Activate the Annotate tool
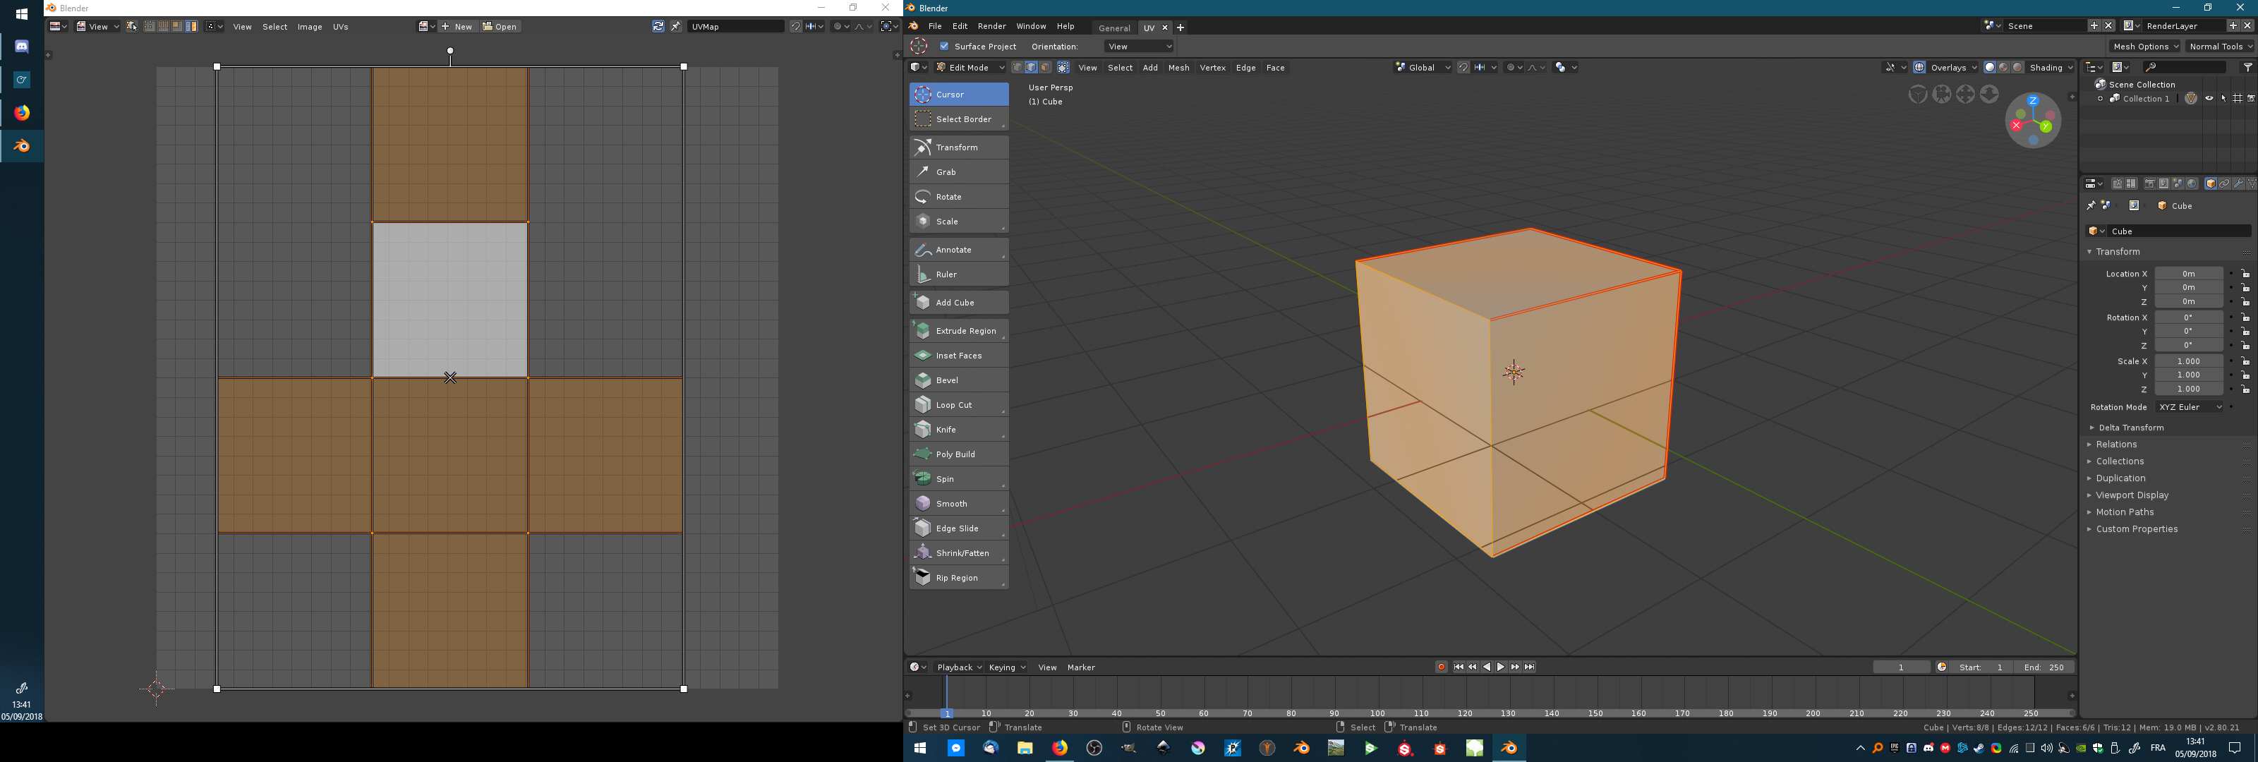 tap(959, 250)
